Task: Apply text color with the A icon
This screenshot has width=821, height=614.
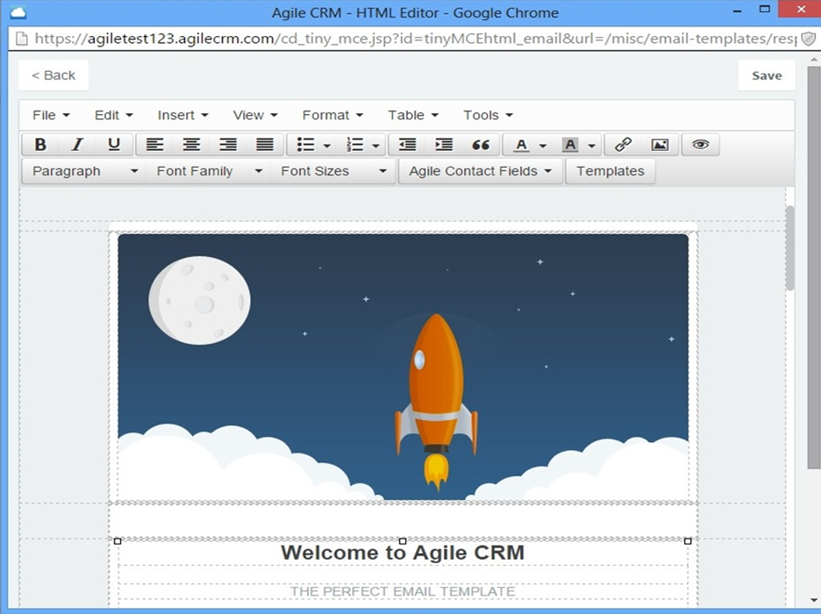Action: click(521, 145)
